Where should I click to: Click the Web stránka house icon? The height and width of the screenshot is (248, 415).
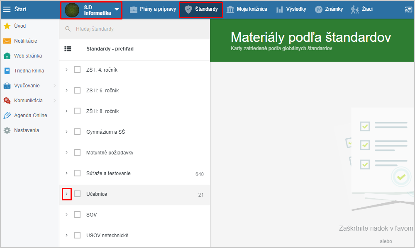pos(7,56)
